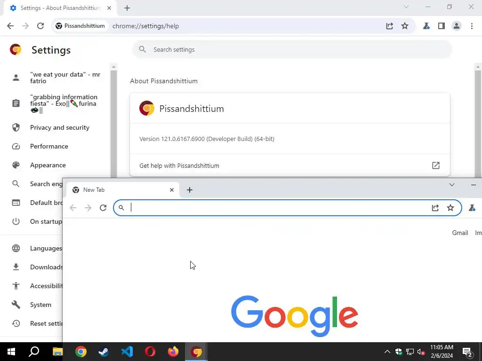Expand tab search in Settings window
This screenshot has width=482, height=361.
point(406,7)
